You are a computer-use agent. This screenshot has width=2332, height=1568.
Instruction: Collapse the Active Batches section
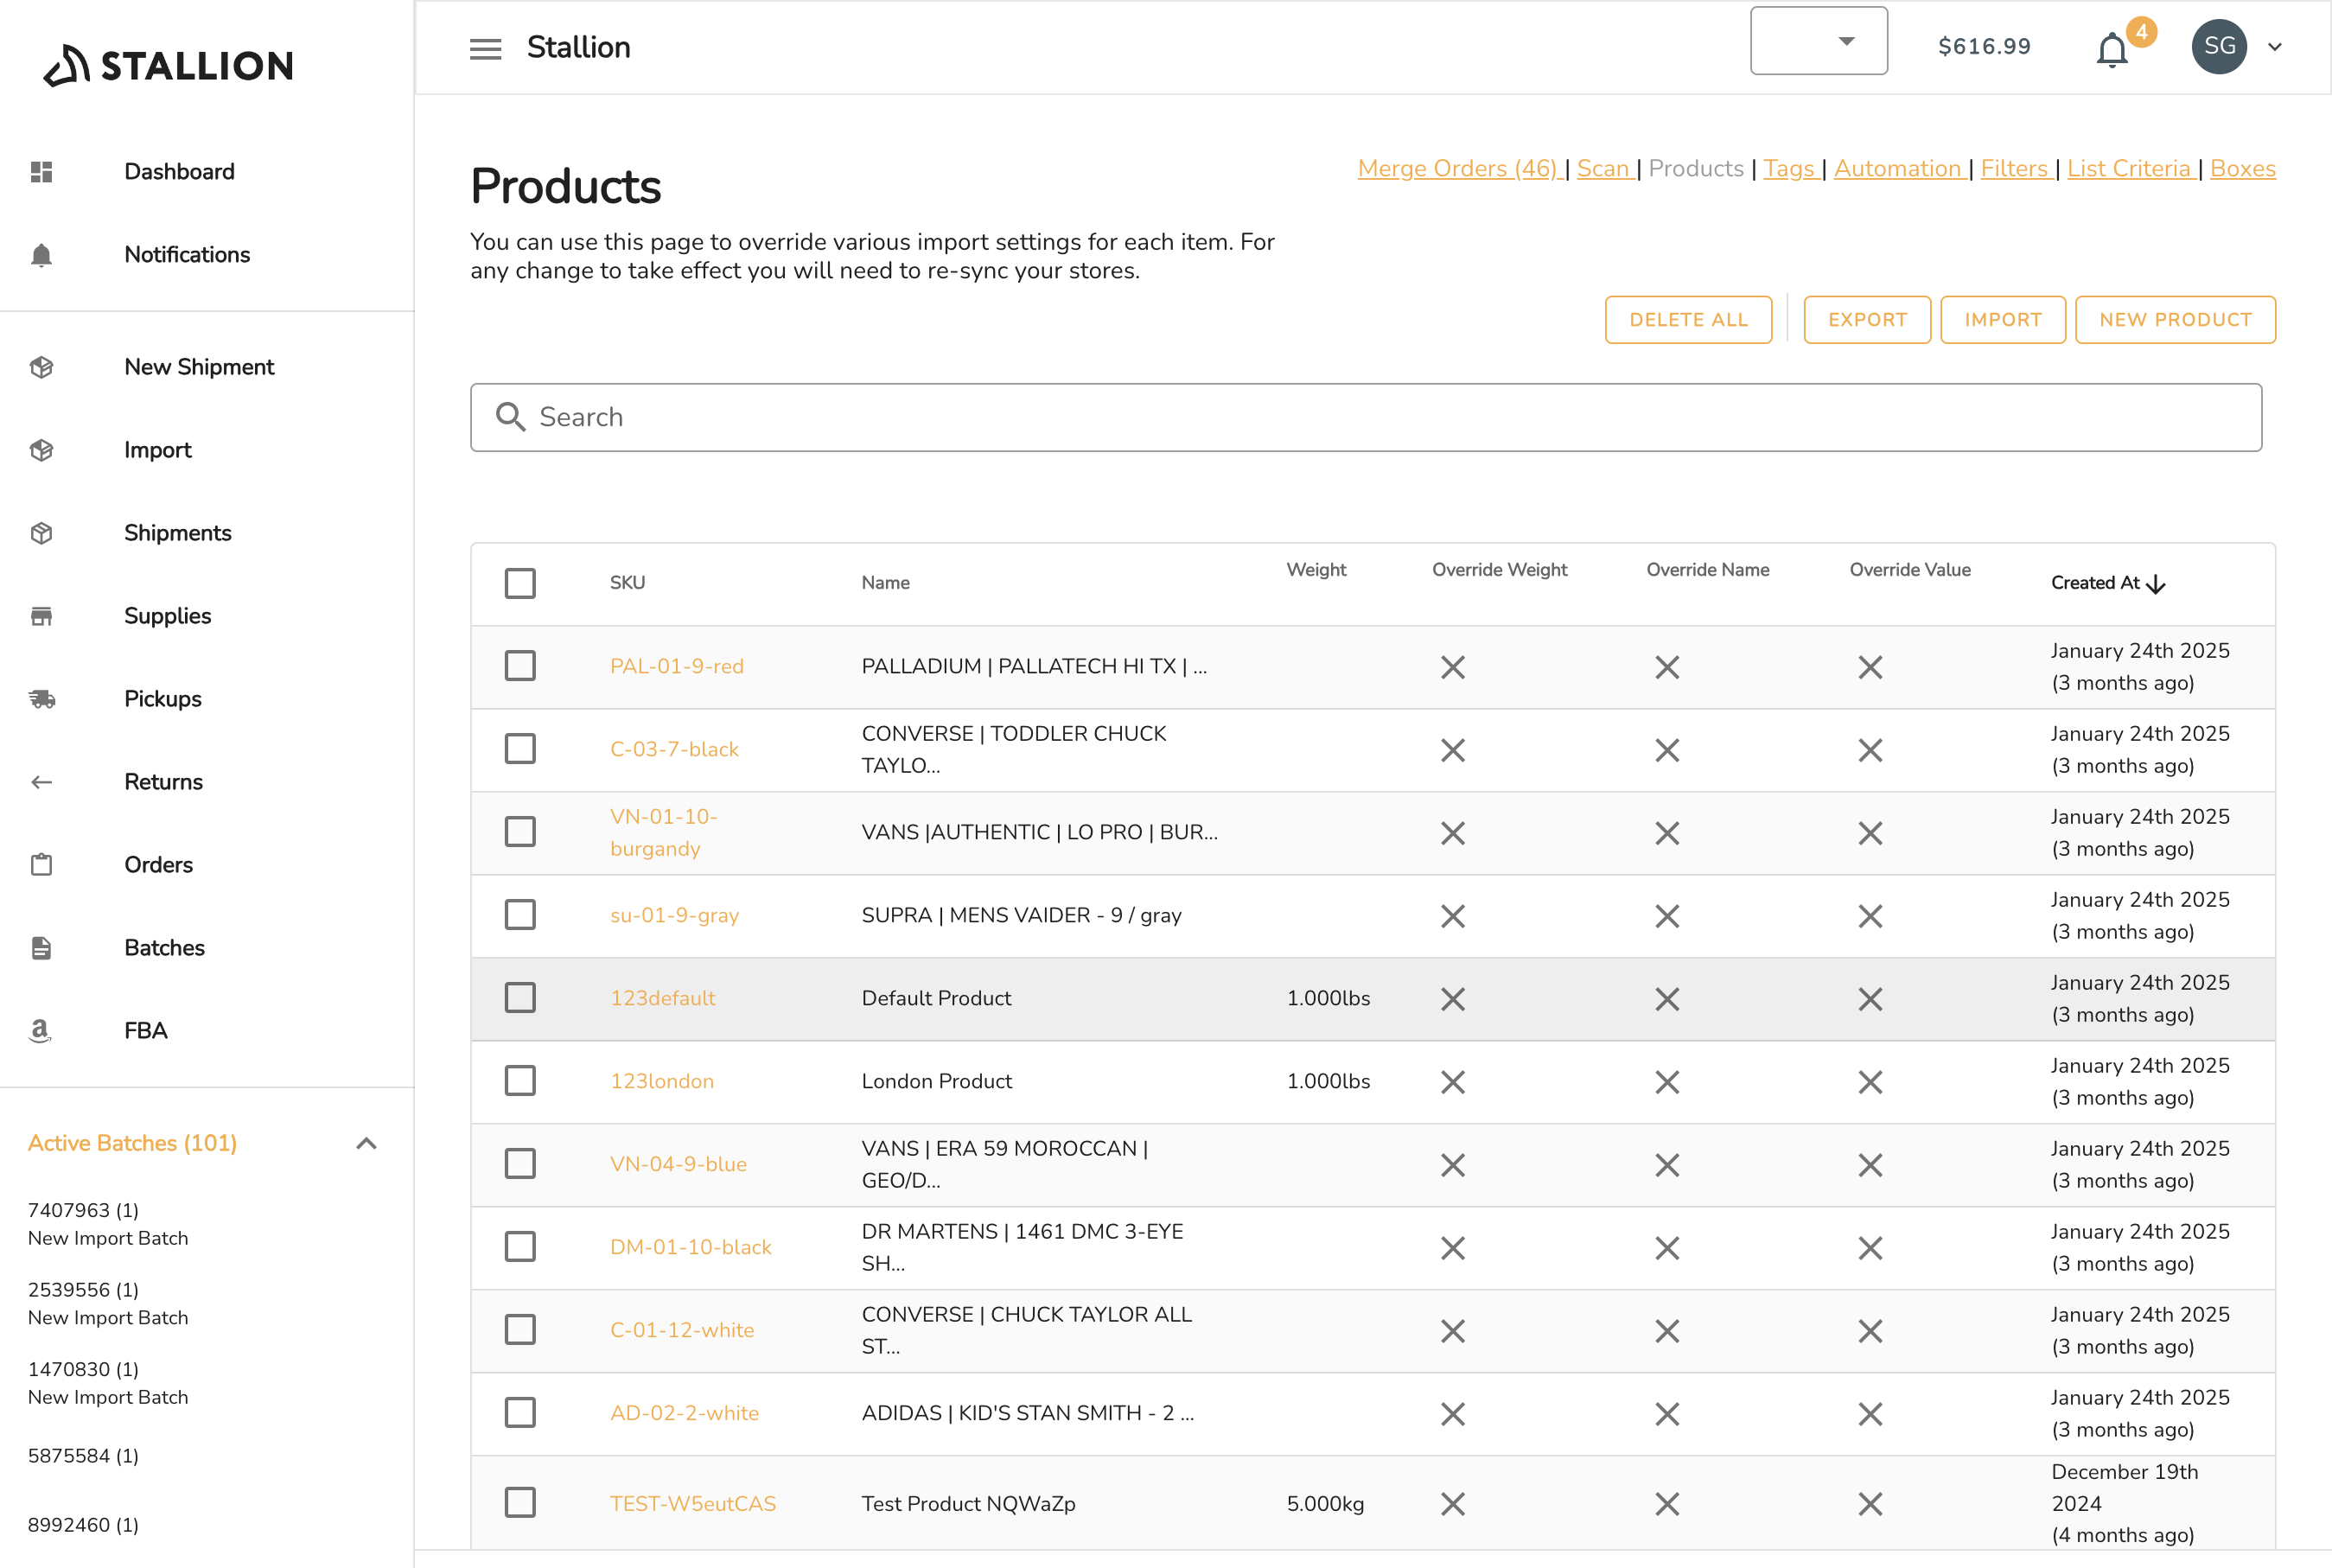pos(366,1143)
